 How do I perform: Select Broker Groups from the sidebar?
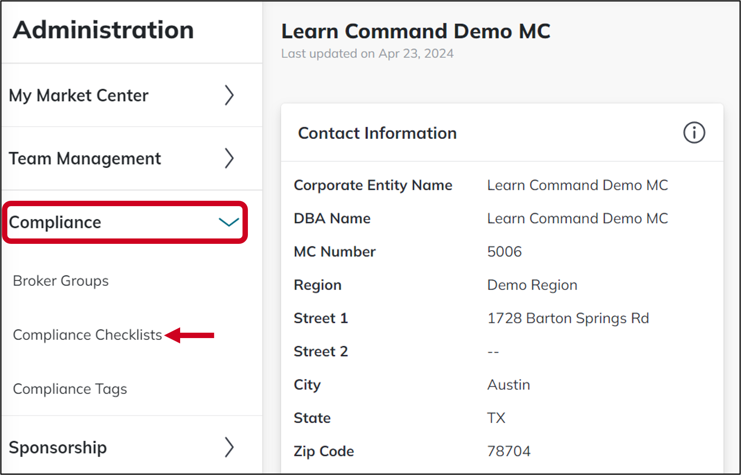point(60,280)
